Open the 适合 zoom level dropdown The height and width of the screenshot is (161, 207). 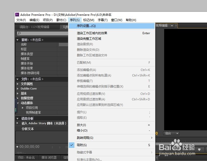(x=171, y=133)
